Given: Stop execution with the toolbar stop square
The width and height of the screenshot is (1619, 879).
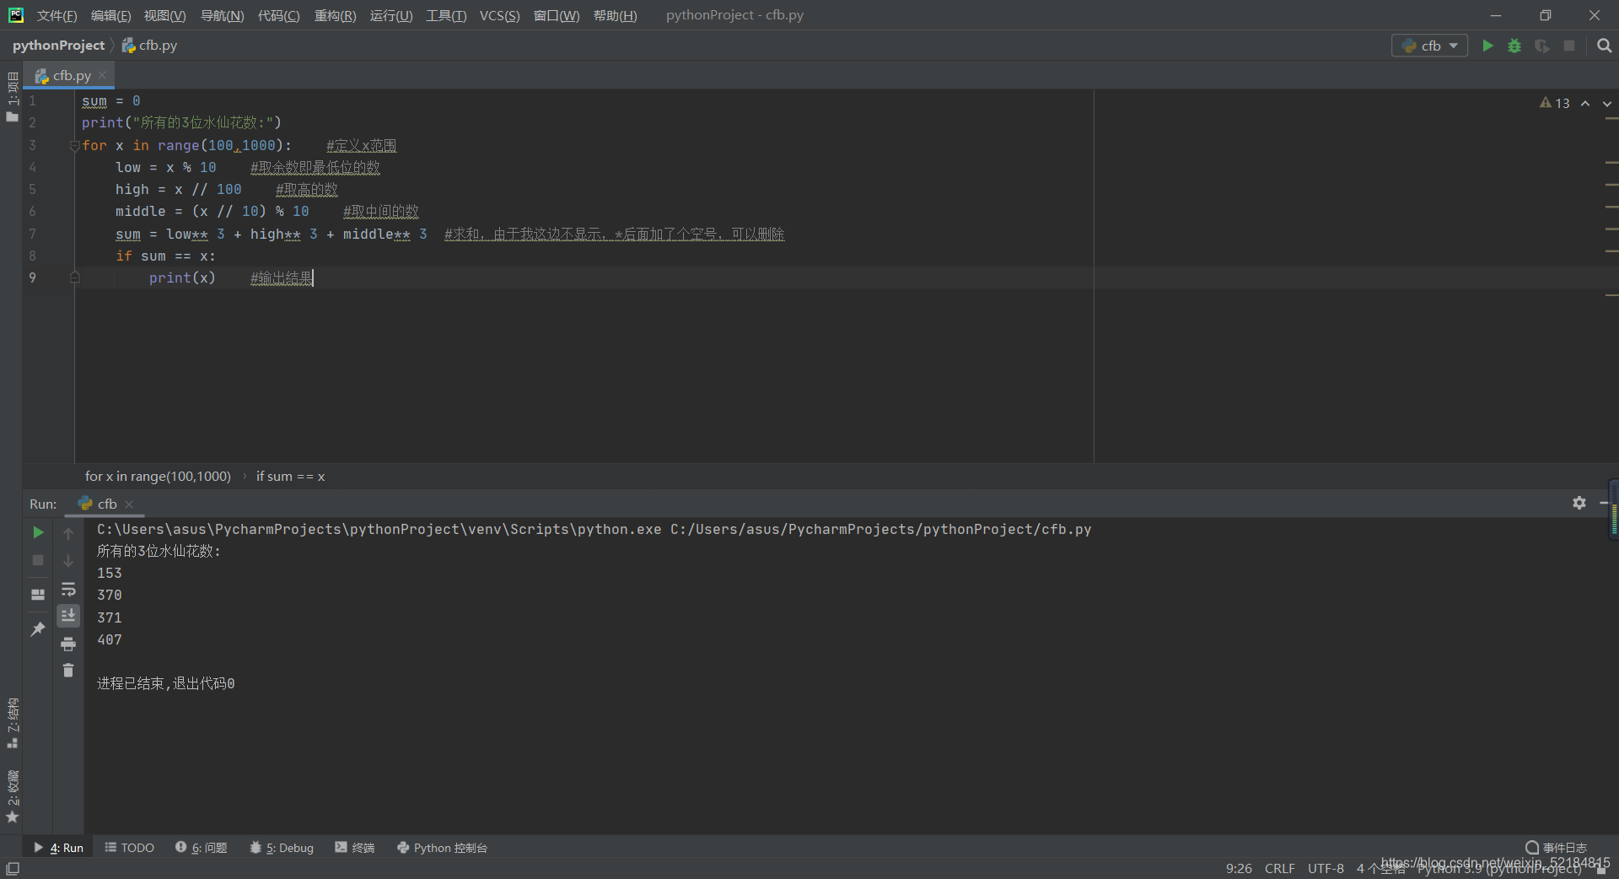Looking at the screenshot, I should (1569, 46).
